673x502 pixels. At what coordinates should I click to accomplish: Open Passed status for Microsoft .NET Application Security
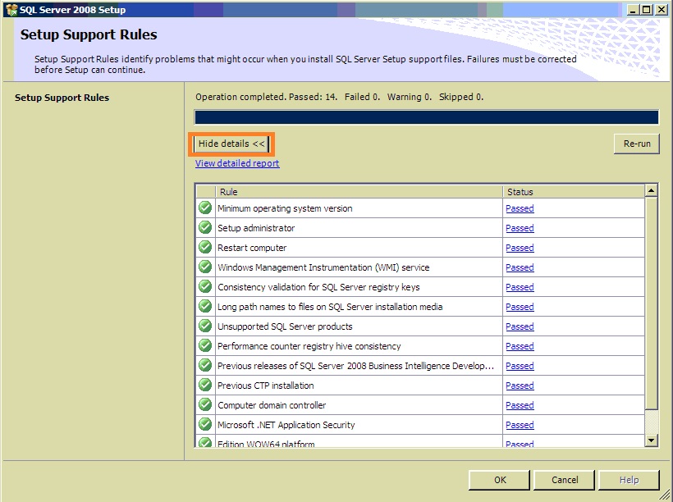coord(520,426)
